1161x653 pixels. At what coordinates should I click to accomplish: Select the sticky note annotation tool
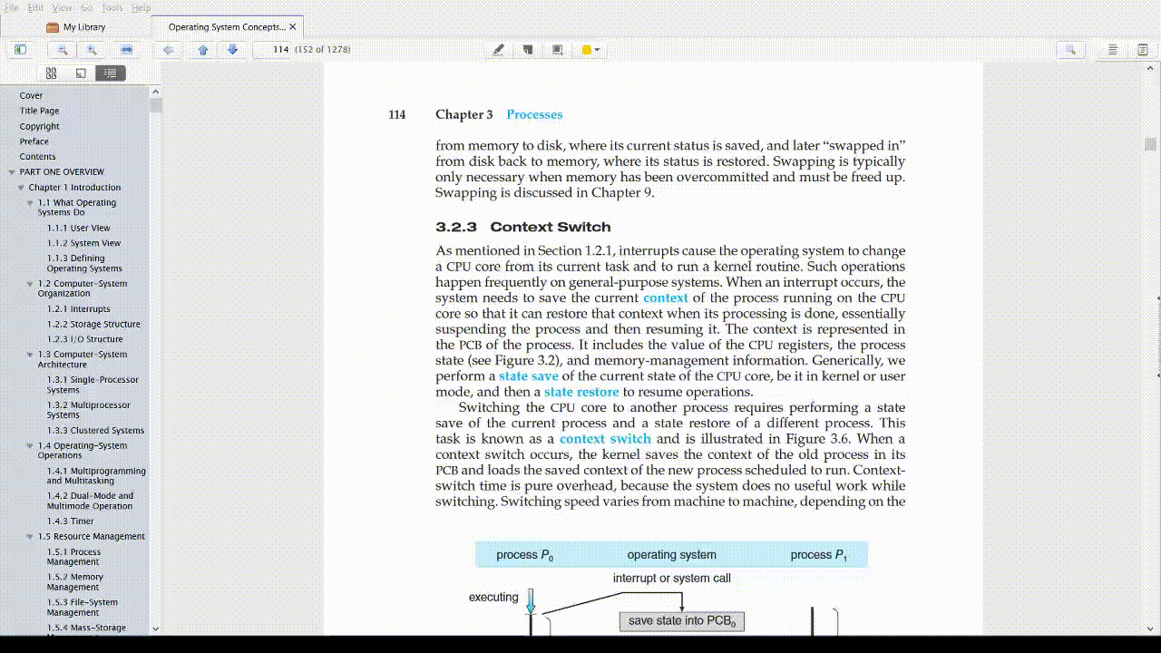[528, 50]
